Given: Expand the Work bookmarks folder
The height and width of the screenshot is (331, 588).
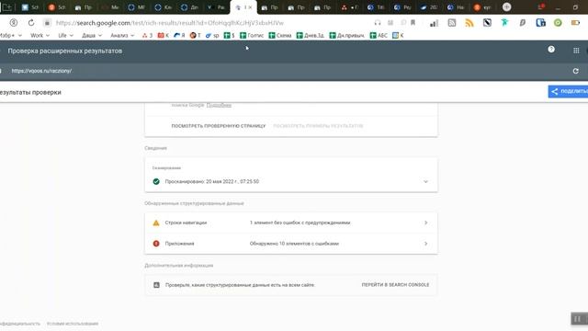Looking at the screenshot, I should coord(40,36).
